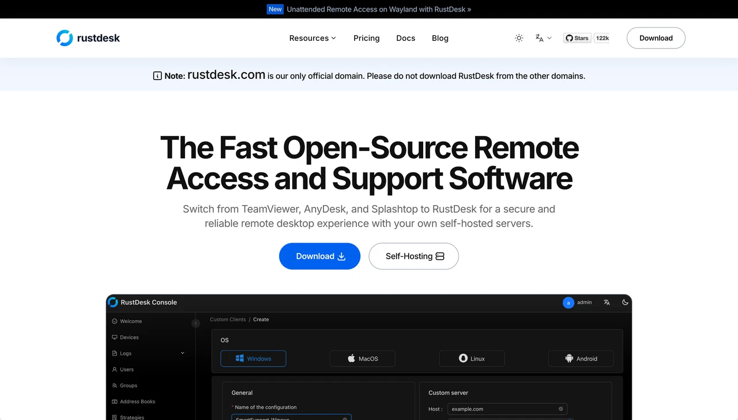
Task: Select the MacOS OS option
Action: pos(363,358)
